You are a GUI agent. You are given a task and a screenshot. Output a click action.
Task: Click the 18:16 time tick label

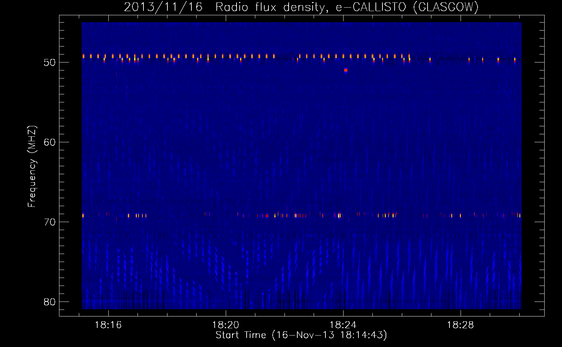coord(108,325)
